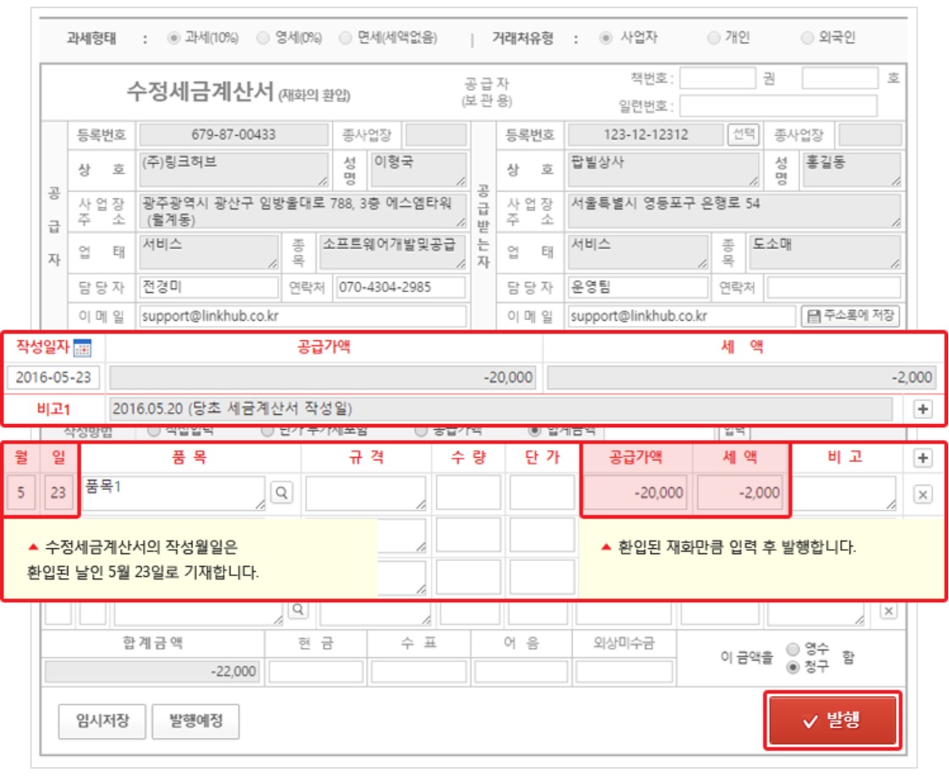949x777 pixels.
Task: Click the plus icon next to 비고 column header
Action: point(922,459)
